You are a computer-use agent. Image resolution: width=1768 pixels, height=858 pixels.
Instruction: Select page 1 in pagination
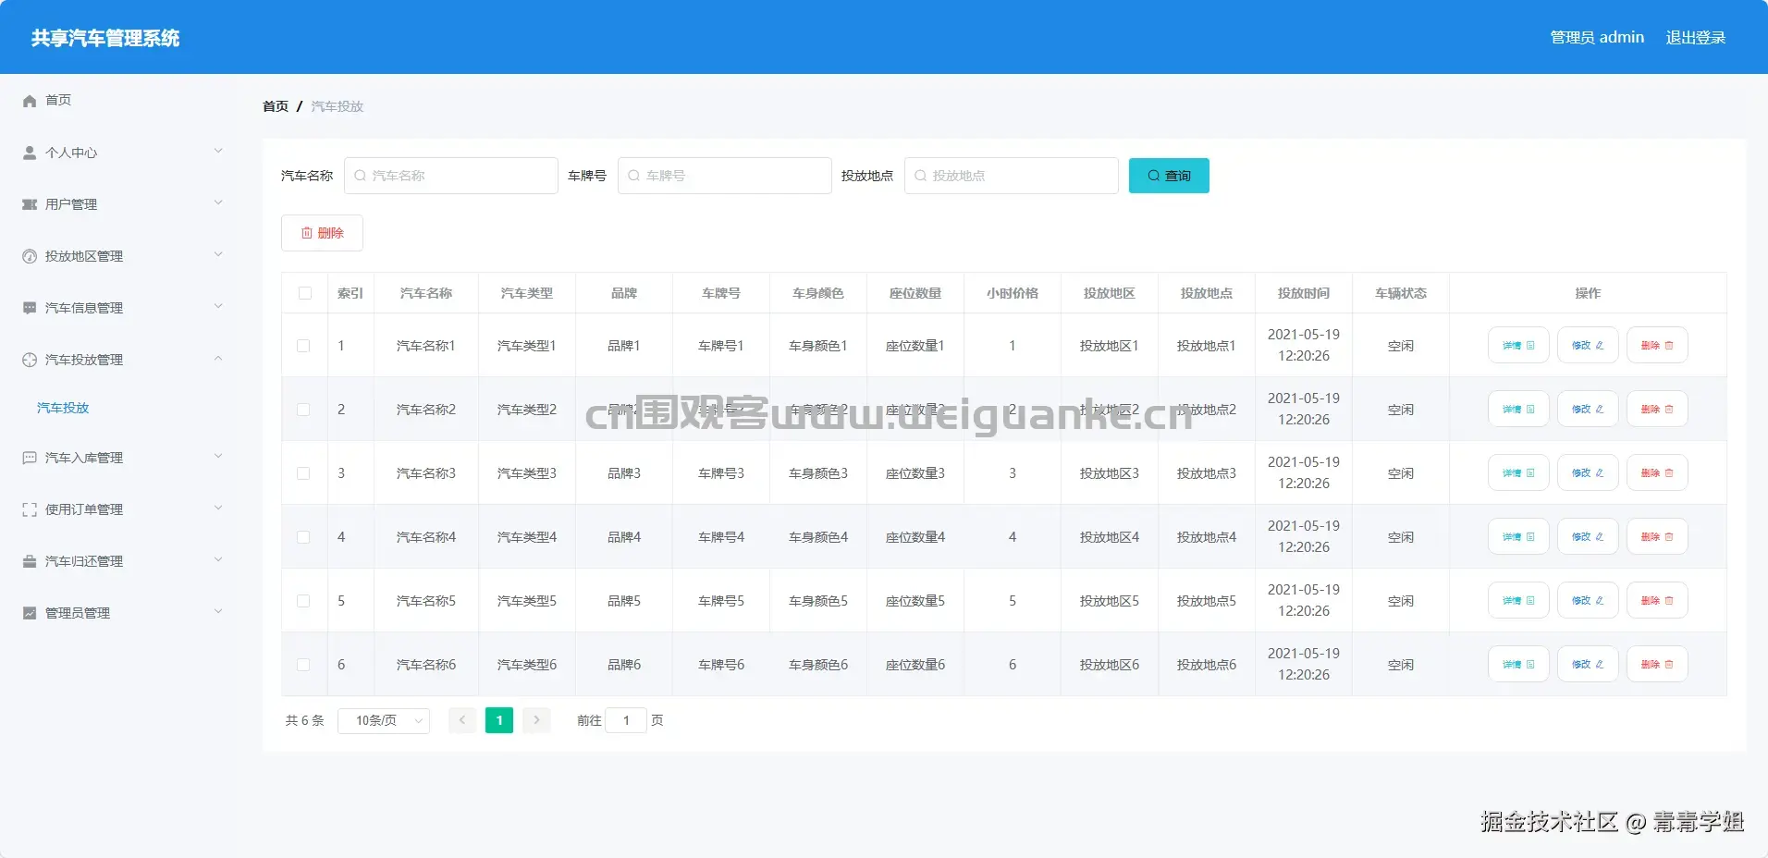click(499, 720)
